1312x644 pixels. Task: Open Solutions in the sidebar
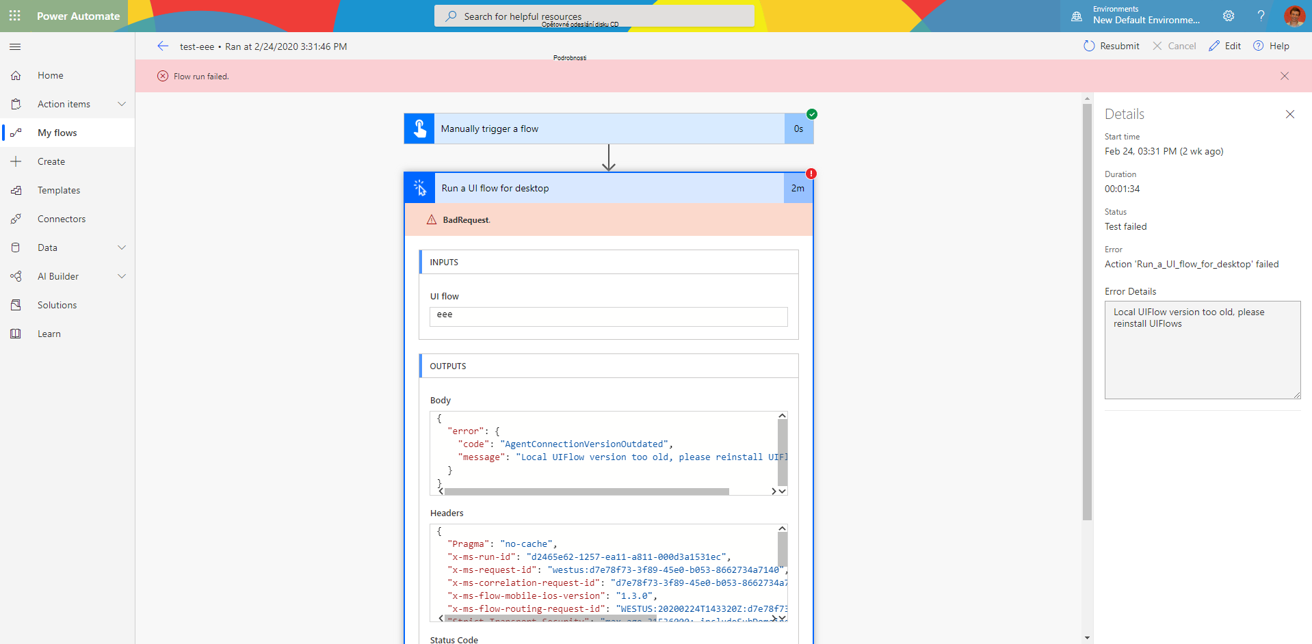coord(67,305)
